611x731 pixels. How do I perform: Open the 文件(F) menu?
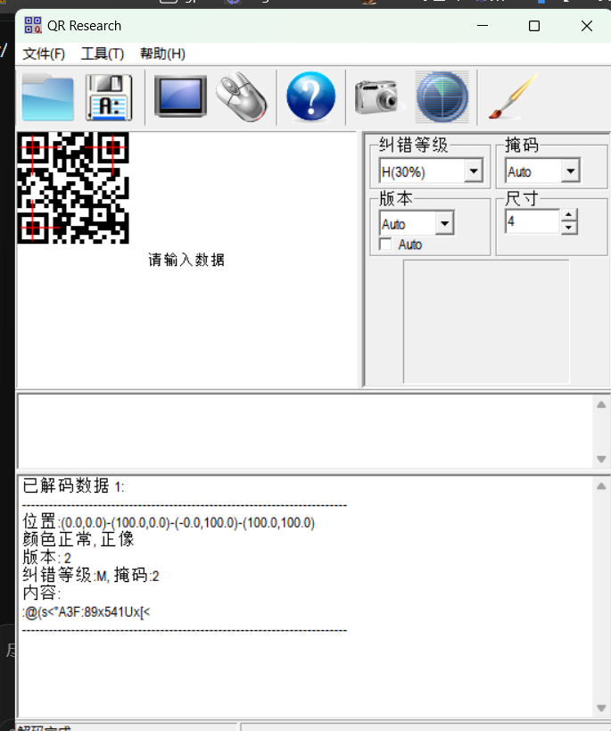coord(44,54)
